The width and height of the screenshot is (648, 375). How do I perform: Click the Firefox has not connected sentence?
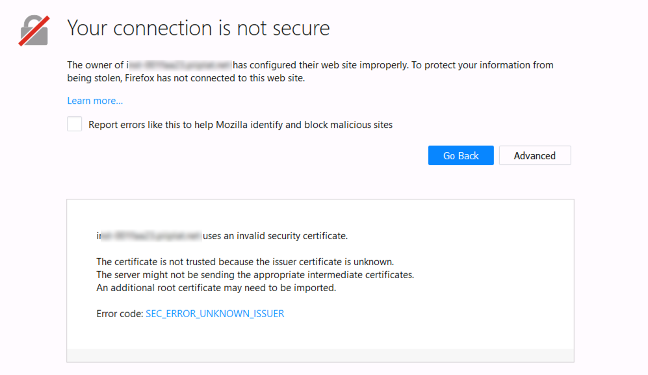click(x=215, y=78)
